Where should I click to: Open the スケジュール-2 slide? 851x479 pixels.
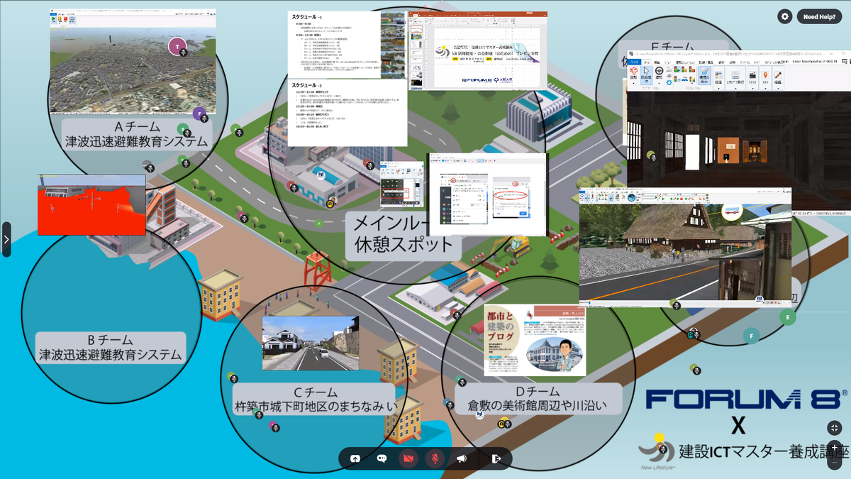[347, 112]
